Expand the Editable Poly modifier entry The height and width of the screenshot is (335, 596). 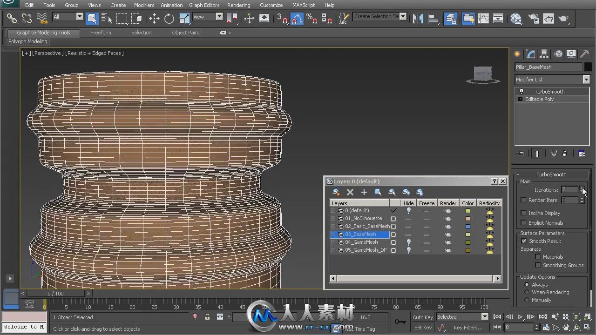point(520,99)
